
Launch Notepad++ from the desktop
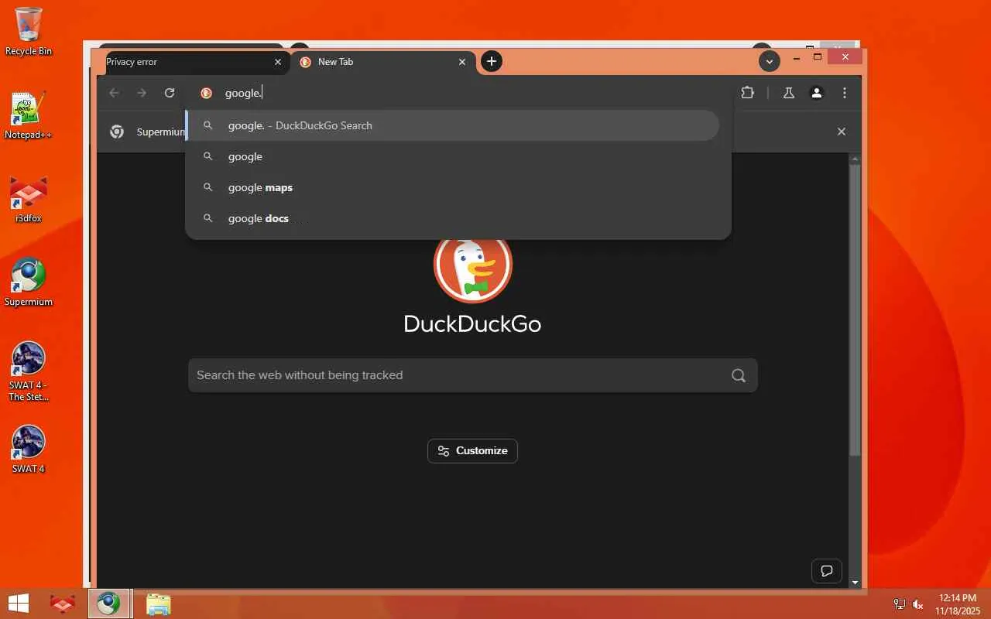[x=29, y=115]
